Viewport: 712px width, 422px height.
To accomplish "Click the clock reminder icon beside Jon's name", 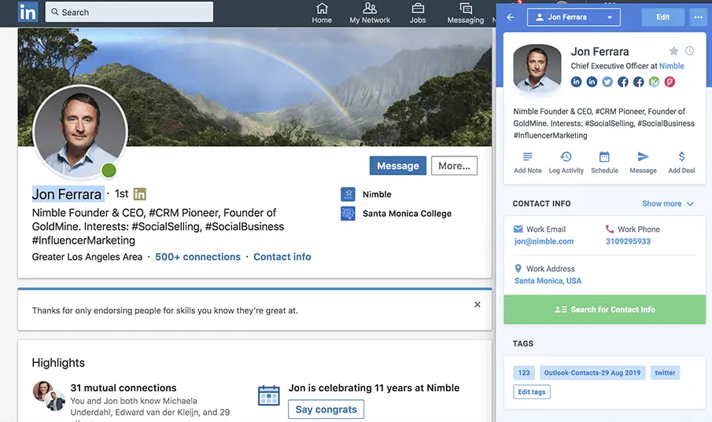I will (689, 51).
